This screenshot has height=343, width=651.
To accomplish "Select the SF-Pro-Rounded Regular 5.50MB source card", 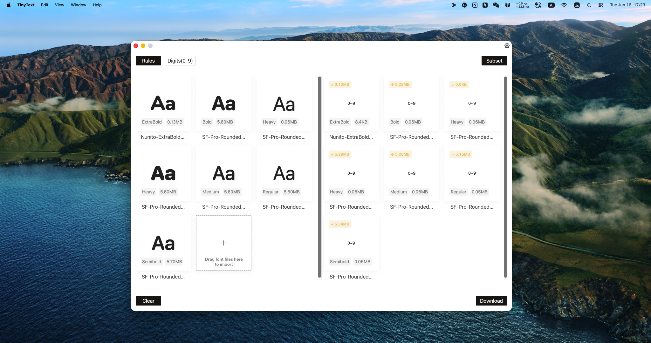I will pyautogui.click(x=284, y=173).
